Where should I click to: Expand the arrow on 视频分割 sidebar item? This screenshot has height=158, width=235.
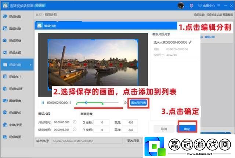click(x=31, y=65)
